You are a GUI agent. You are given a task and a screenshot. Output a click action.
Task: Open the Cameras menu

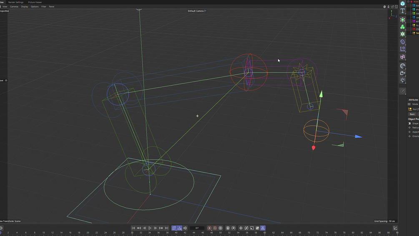(x=14, y=7)
